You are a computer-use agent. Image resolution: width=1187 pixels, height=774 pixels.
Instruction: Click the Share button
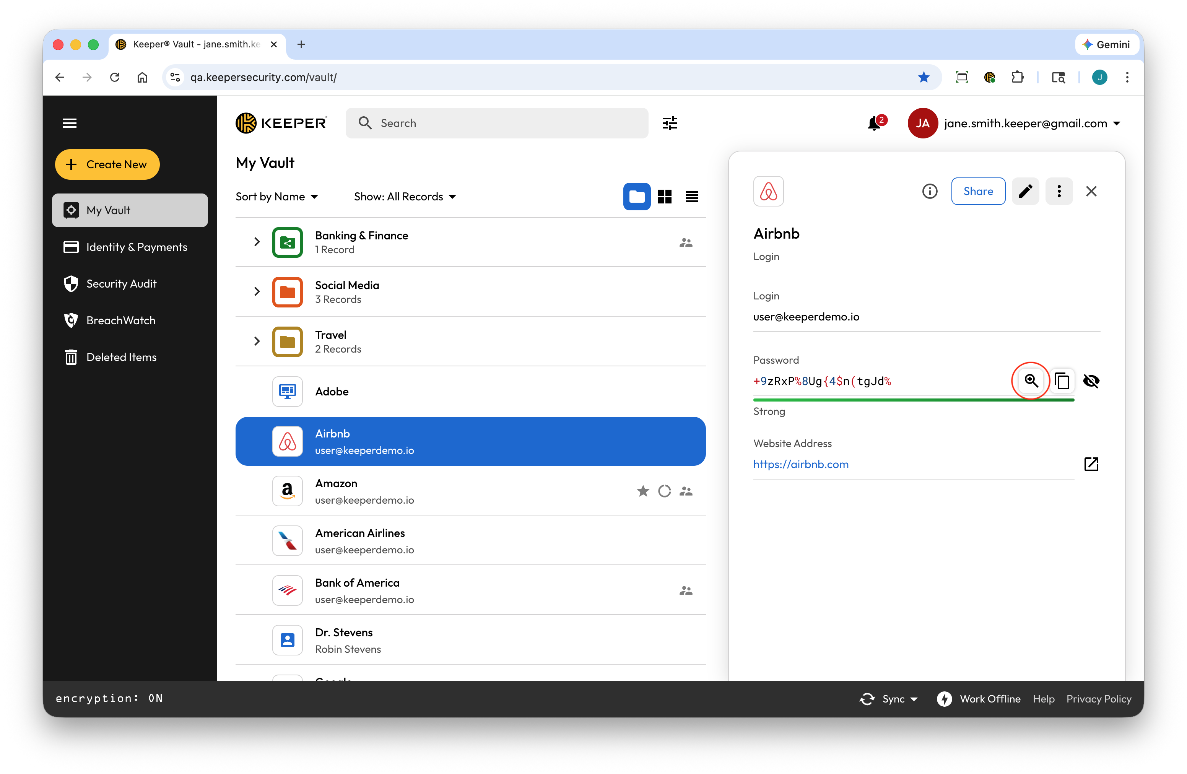pos(977,191)
